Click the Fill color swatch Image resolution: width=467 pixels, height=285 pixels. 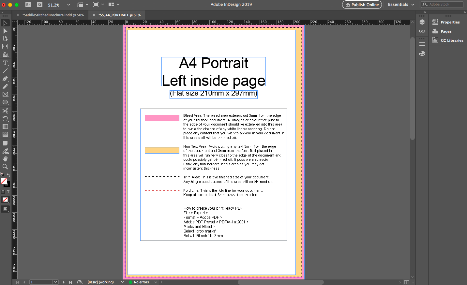(x=4, y=181)
